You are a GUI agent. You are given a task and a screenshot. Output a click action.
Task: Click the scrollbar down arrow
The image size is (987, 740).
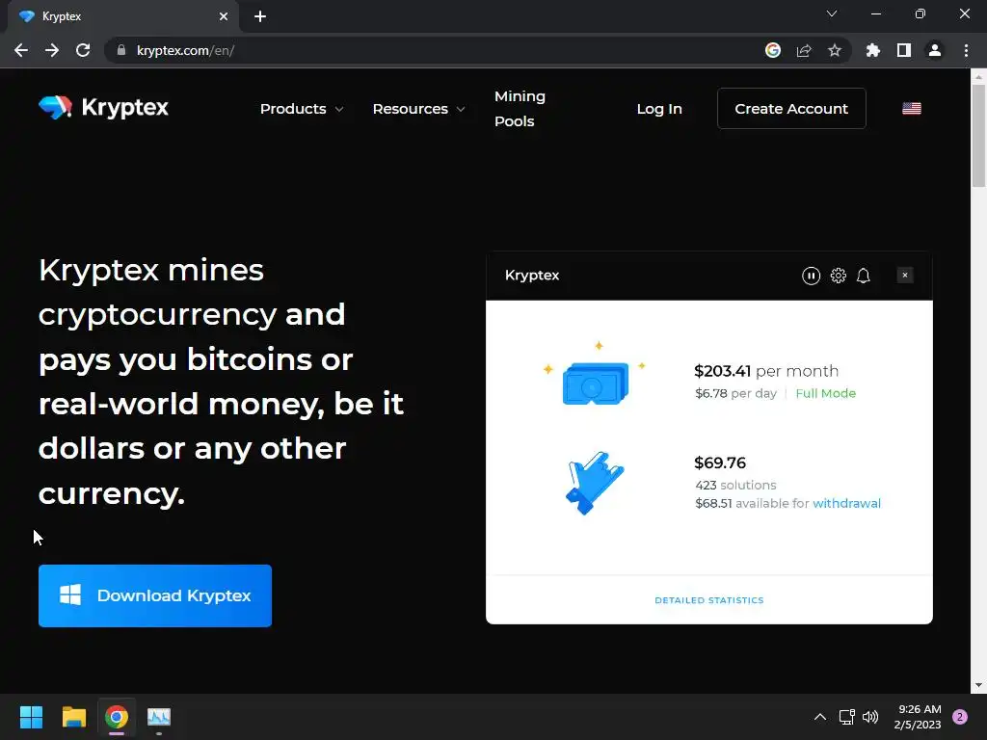(x=978, y=685)
